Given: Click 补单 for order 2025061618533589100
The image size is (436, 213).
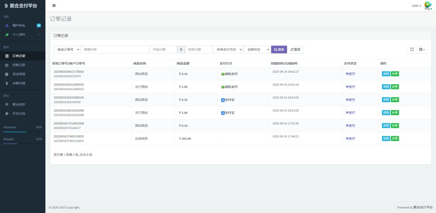Looking at the screenshot, I should point(395,100).
